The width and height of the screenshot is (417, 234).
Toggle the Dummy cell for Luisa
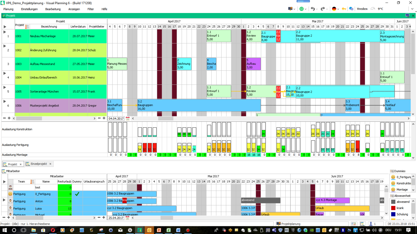pyautogui.click(x=77, y=209)
